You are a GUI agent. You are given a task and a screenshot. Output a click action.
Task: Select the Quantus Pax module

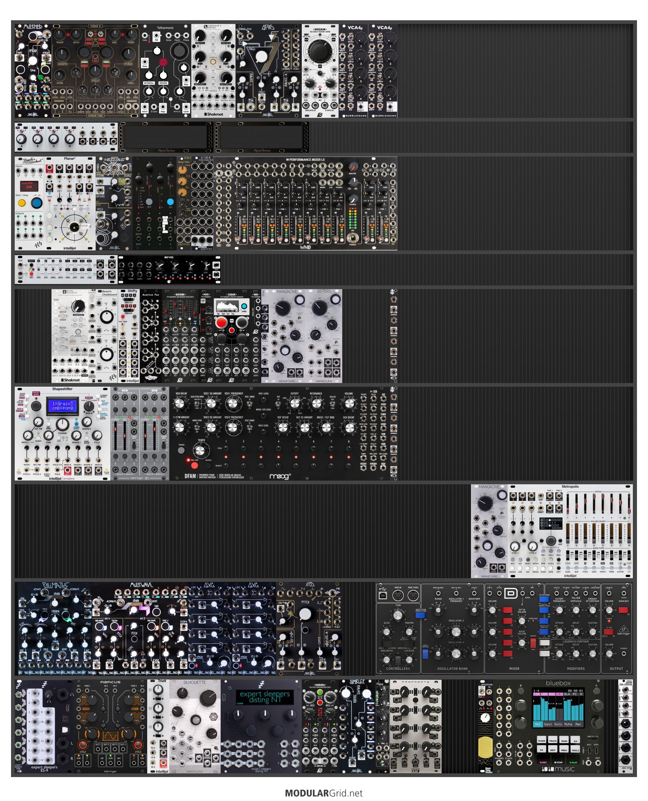(151, 336)
